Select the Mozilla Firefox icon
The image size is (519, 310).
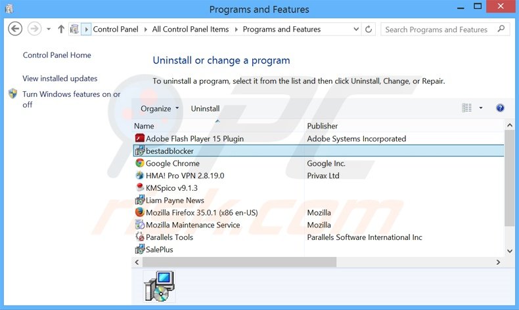pos(140,212)
